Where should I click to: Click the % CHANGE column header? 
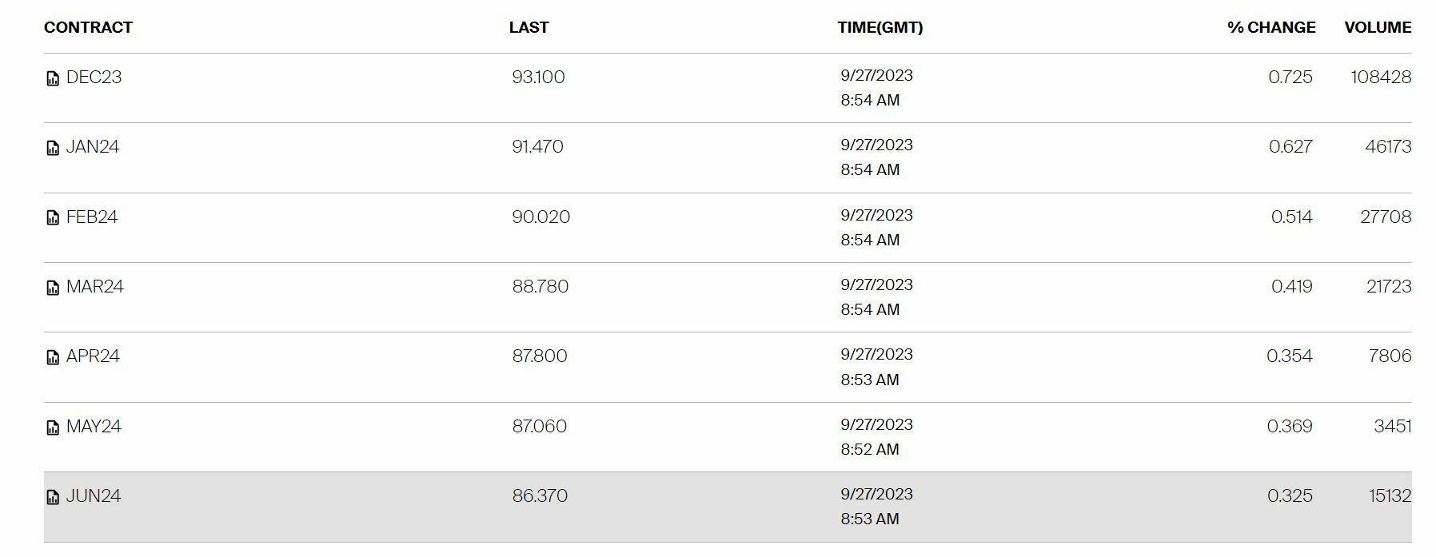pyautogui.click(x=1271, y=27)
